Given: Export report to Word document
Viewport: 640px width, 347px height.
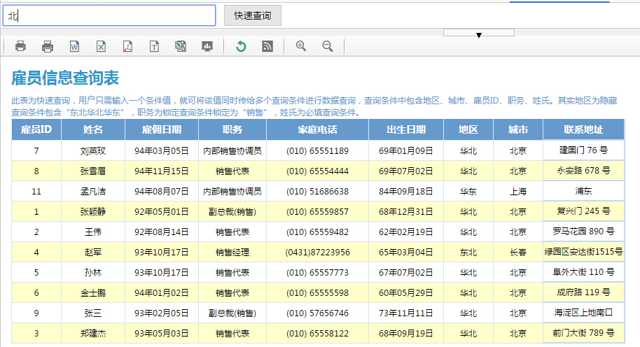Looking at the screenshot, I should (x=74, y=46).
